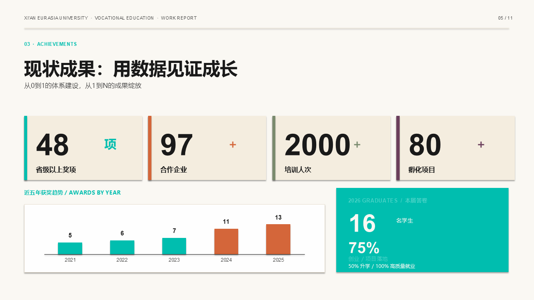Select the '名学生' text in teal panel
534x300 pixels.
pos(405,221)
